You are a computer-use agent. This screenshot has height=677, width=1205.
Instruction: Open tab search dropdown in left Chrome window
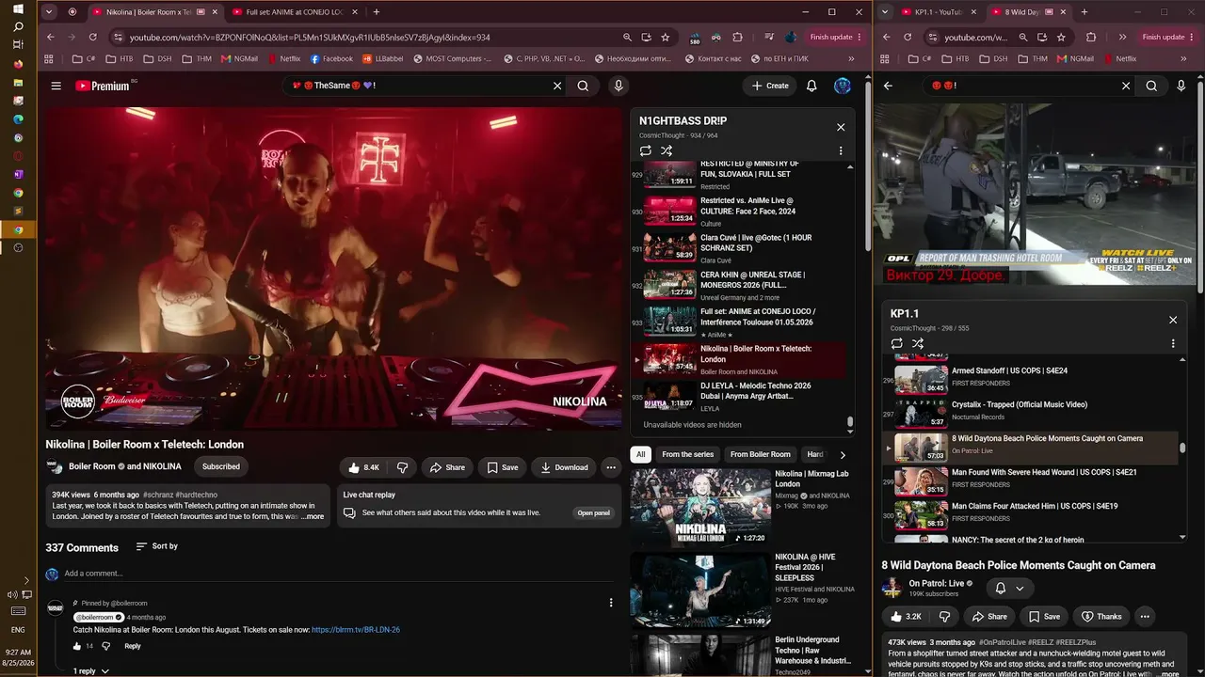pyautogui.click(x=49, y=12)
